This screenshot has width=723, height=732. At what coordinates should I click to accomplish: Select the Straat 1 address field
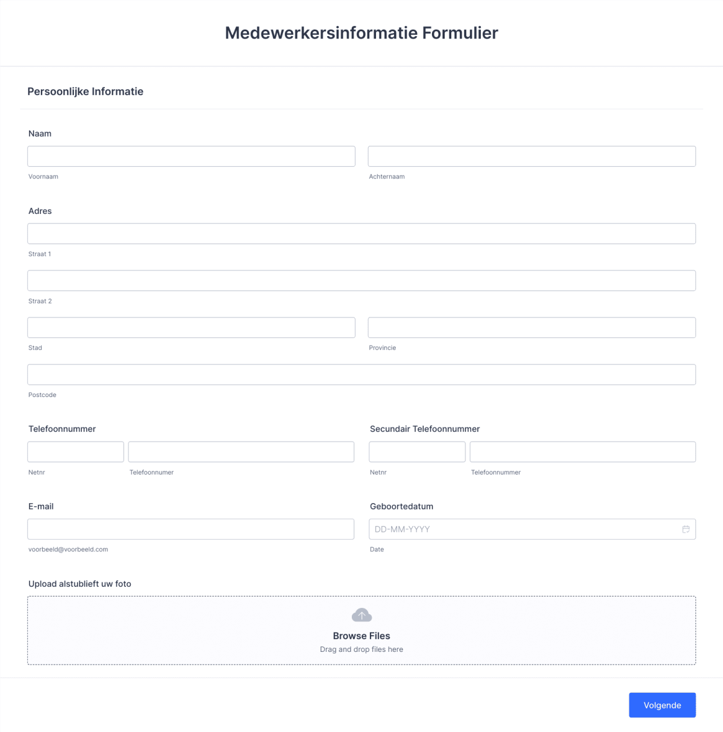pos(361,233)
